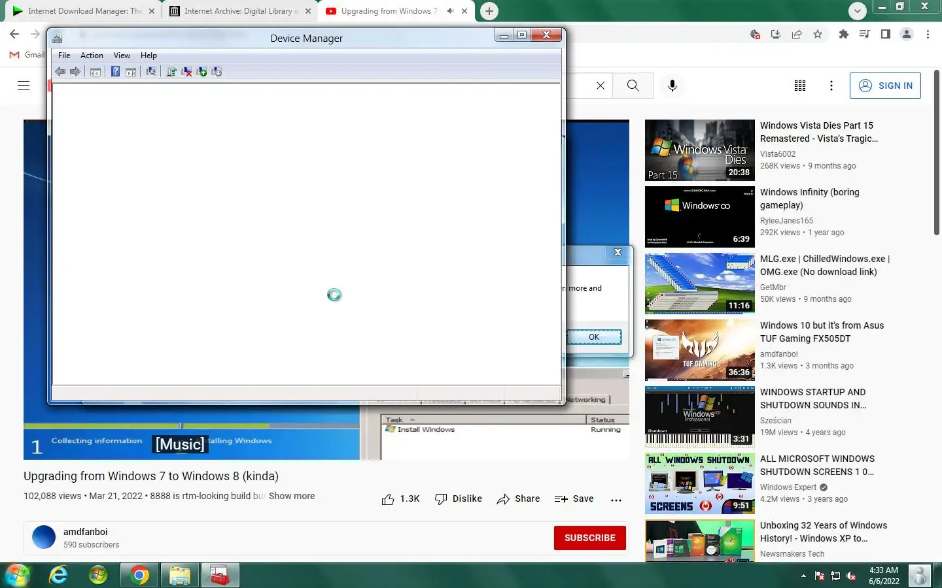The width and height of the screenshot is (942, 588).
Task: Open the Help icon in Device Manager toolbar
Action: pyautogui.click(x=115, y=72)
